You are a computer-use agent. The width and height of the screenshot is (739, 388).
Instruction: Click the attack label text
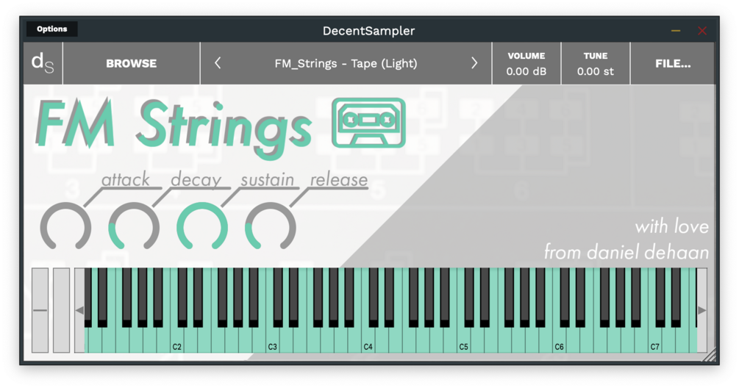pyautogui.click(x=125, y=179)
